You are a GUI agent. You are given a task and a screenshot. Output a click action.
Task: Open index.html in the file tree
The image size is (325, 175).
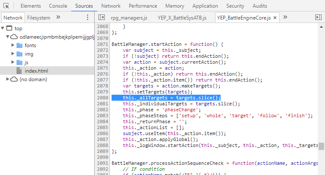(36, 71)
